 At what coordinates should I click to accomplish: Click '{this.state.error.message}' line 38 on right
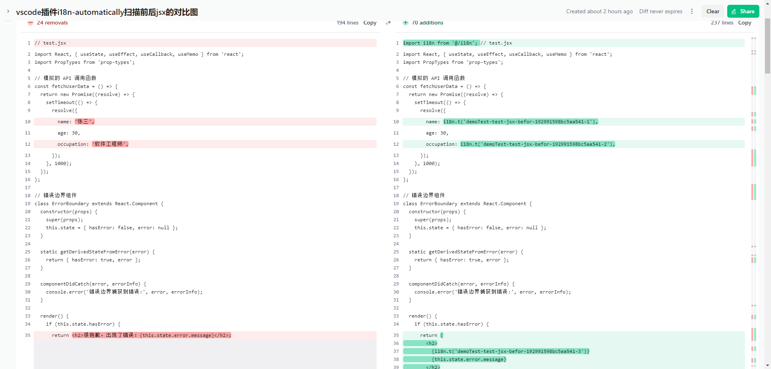[573, 359]
